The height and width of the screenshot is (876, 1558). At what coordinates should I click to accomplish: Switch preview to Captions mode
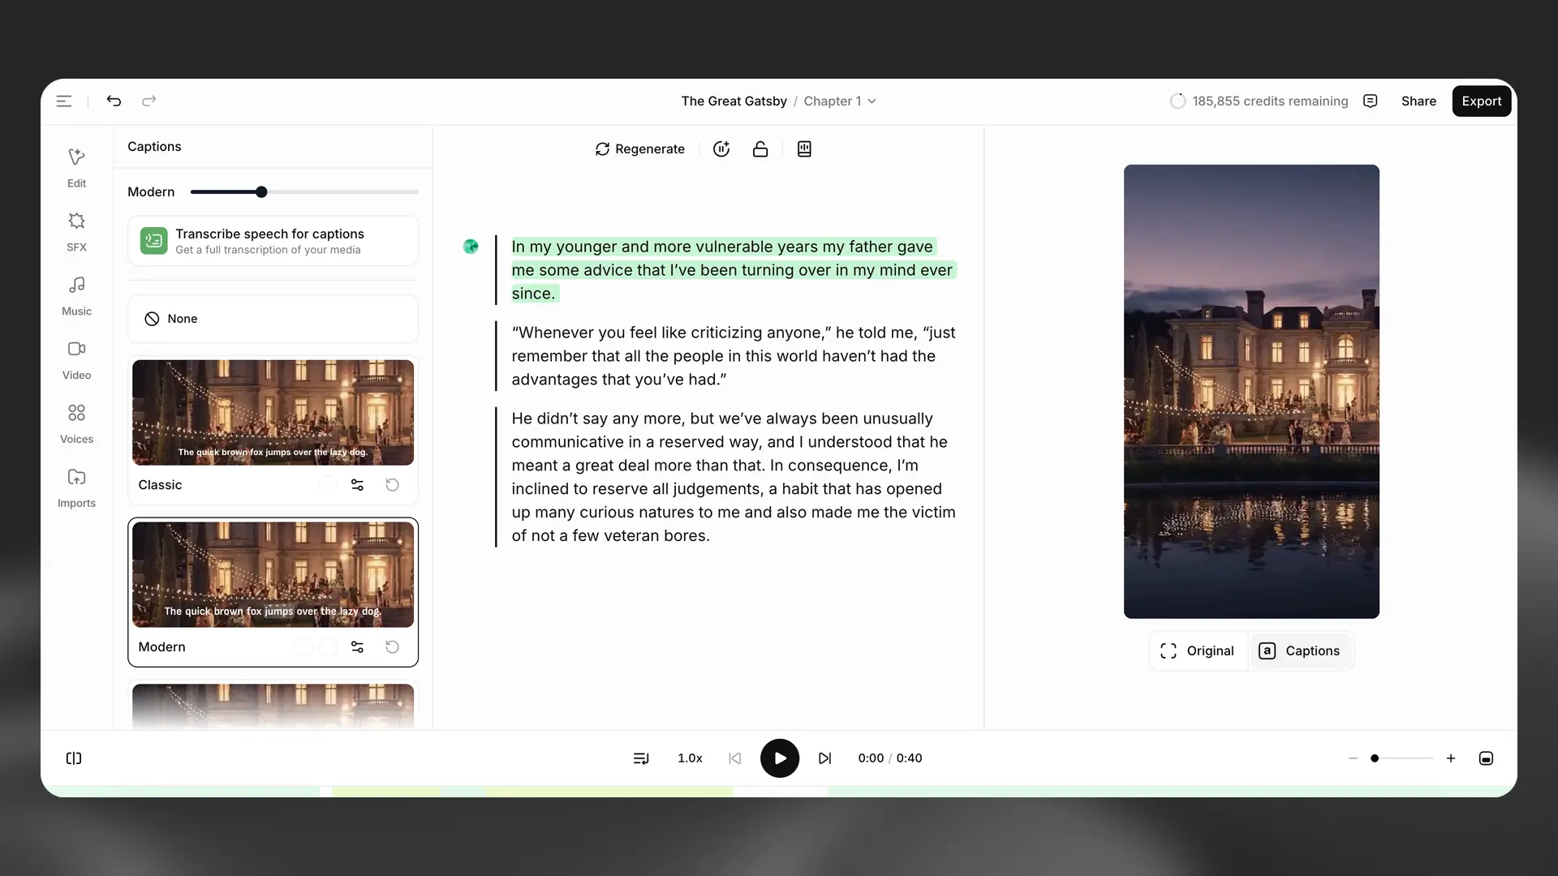pos(1299,651)
